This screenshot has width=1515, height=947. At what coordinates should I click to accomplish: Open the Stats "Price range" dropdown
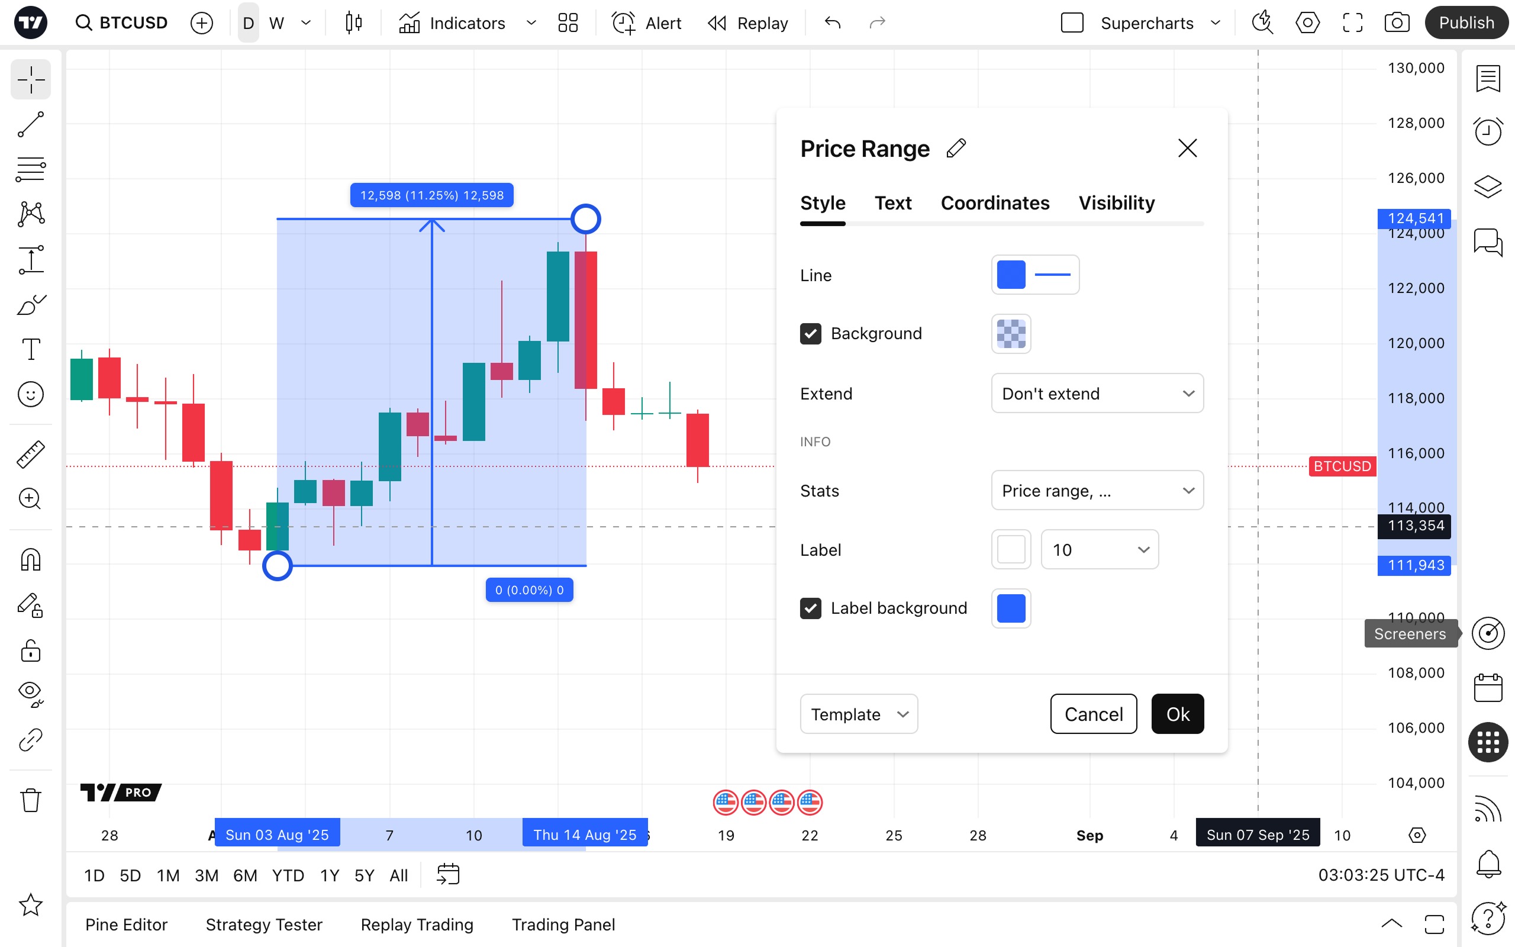[1097, 491]
